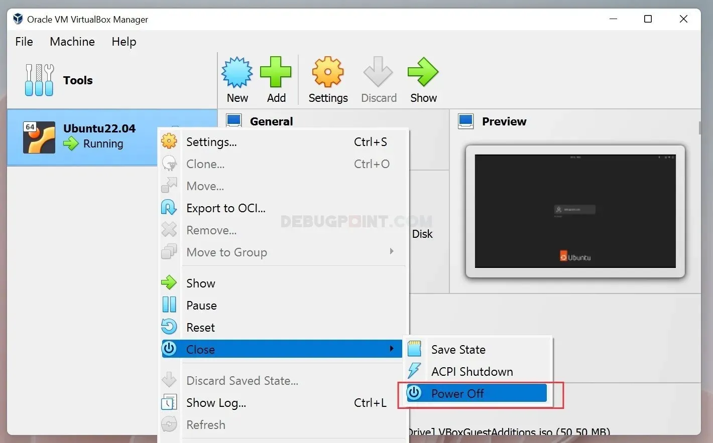Click the Discard down-arrow toolbar icon

(378, 72)
